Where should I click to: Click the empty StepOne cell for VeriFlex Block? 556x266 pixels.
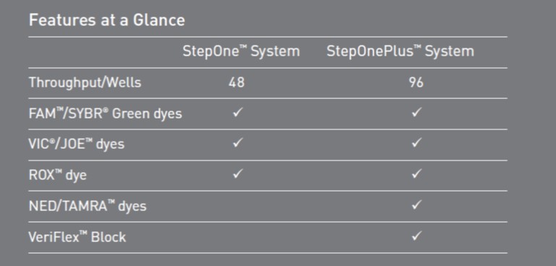237,237
